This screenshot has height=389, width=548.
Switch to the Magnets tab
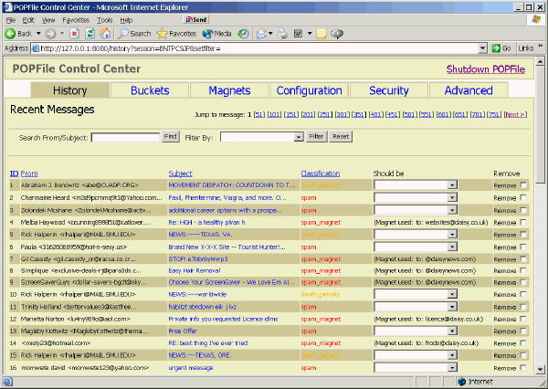point(229,90)
